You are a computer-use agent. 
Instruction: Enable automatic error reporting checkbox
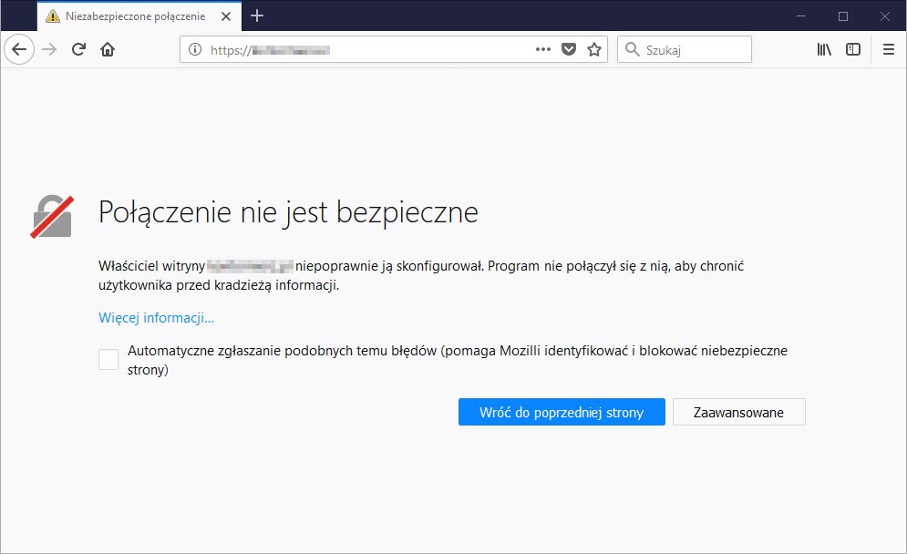click(108, 359)
